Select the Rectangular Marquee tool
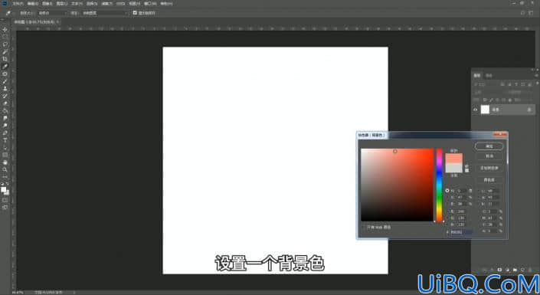Screen dimensions: 540x295 (x=5, y=37)
